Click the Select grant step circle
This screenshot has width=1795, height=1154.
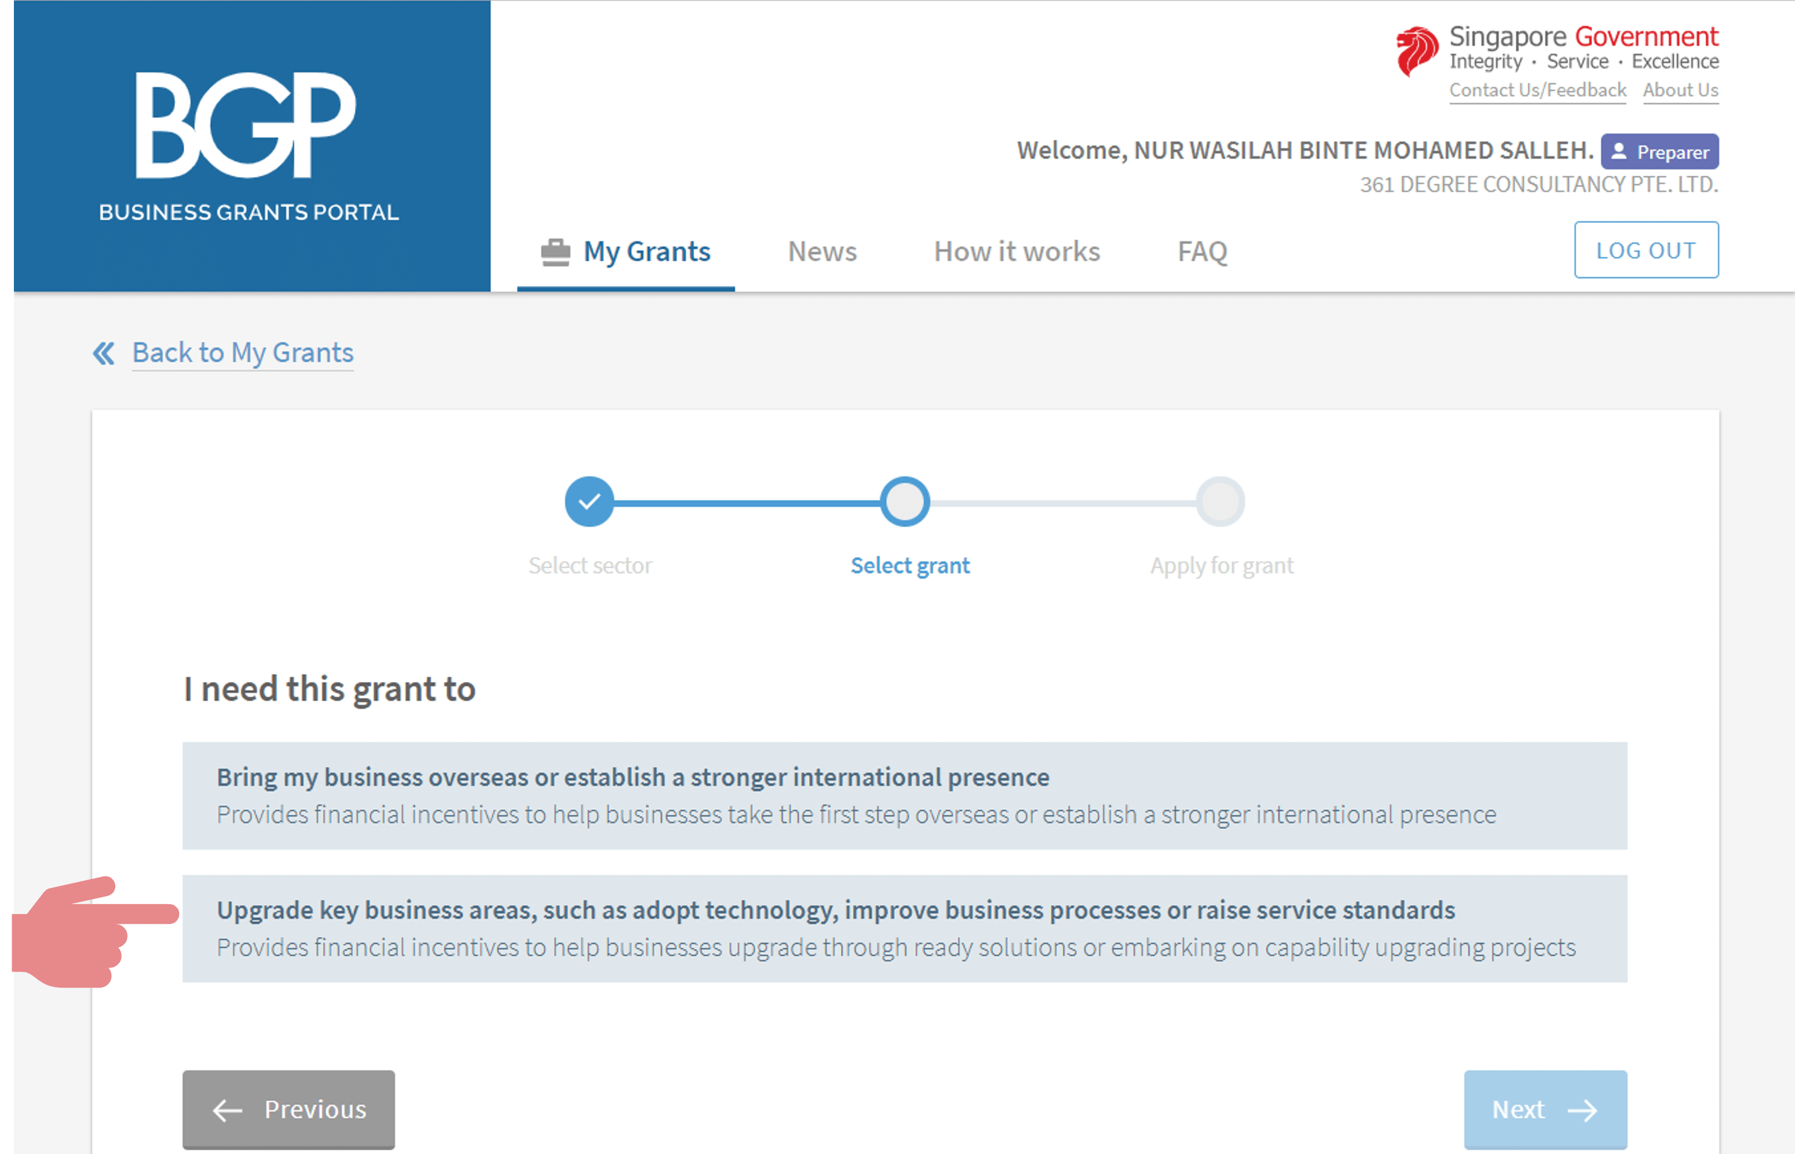[904, 502]
